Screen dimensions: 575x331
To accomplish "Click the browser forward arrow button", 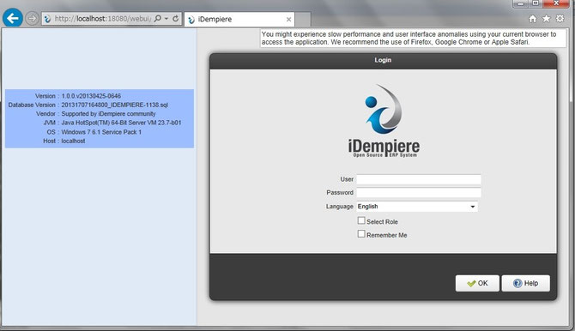I will [32, 18].
